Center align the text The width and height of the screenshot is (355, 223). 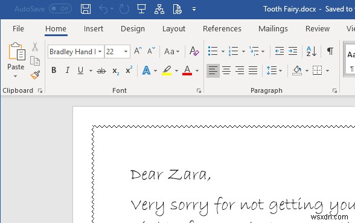pos(226,71)
